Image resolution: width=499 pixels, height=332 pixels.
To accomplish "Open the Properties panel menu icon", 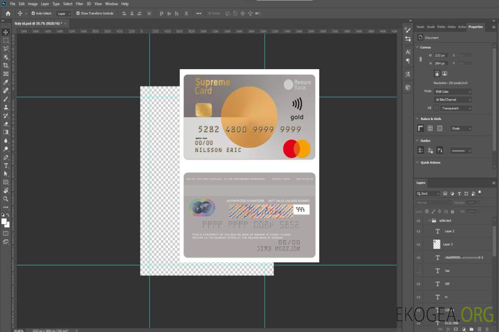I will 494,27.
